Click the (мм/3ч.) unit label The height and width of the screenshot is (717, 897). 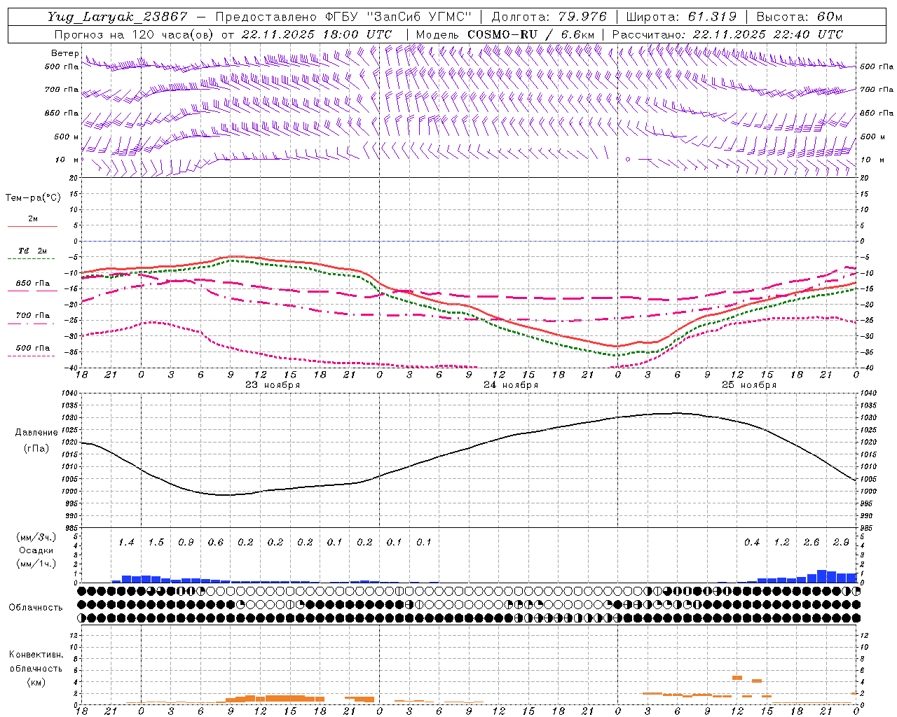click(x=36, y=537)
